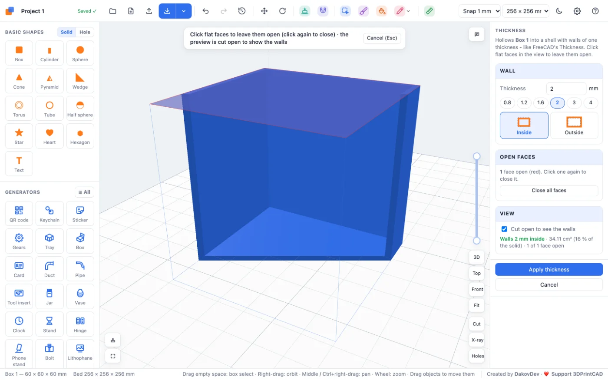Select the green ruler measure tool
The width and height of the screenshot is (608, 380).
click(429, 11)
